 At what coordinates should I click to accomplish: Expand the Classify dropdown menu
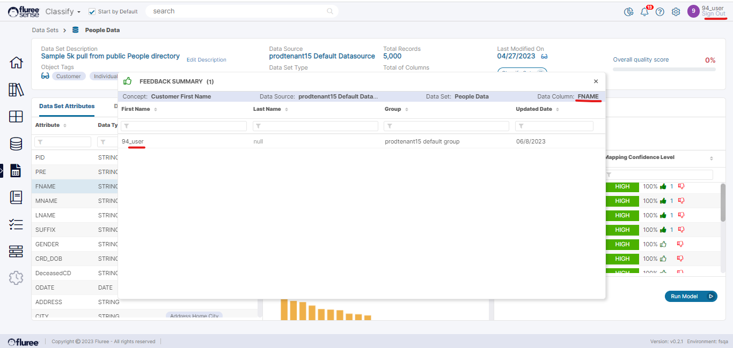(63, 11)
